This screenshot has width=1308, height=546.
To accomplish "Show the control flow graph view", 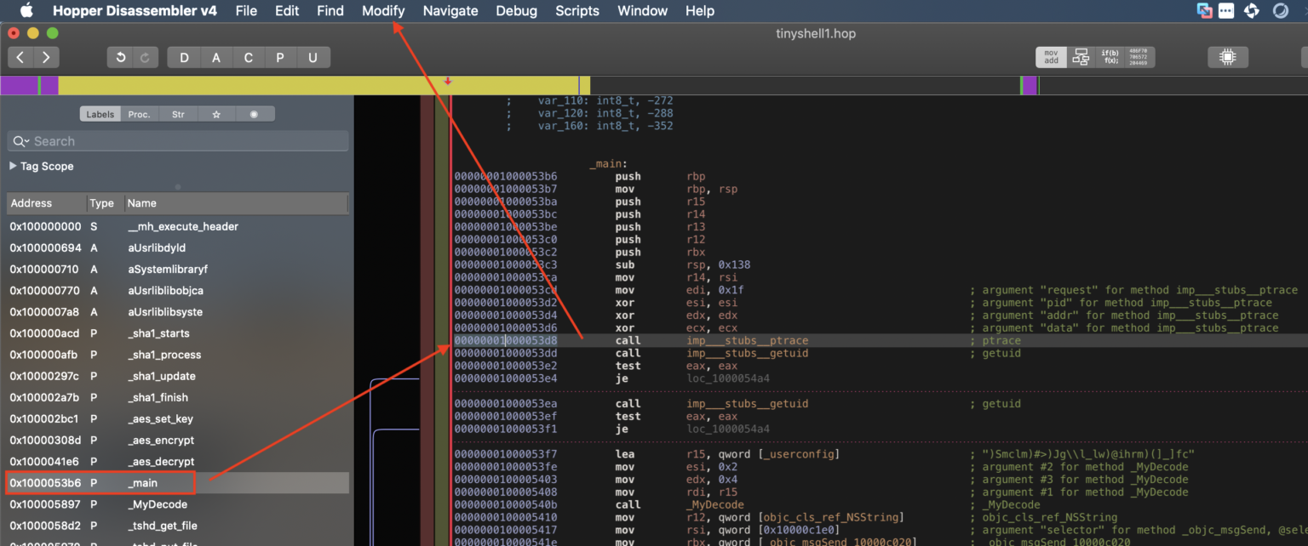I will click(1081, 57).
